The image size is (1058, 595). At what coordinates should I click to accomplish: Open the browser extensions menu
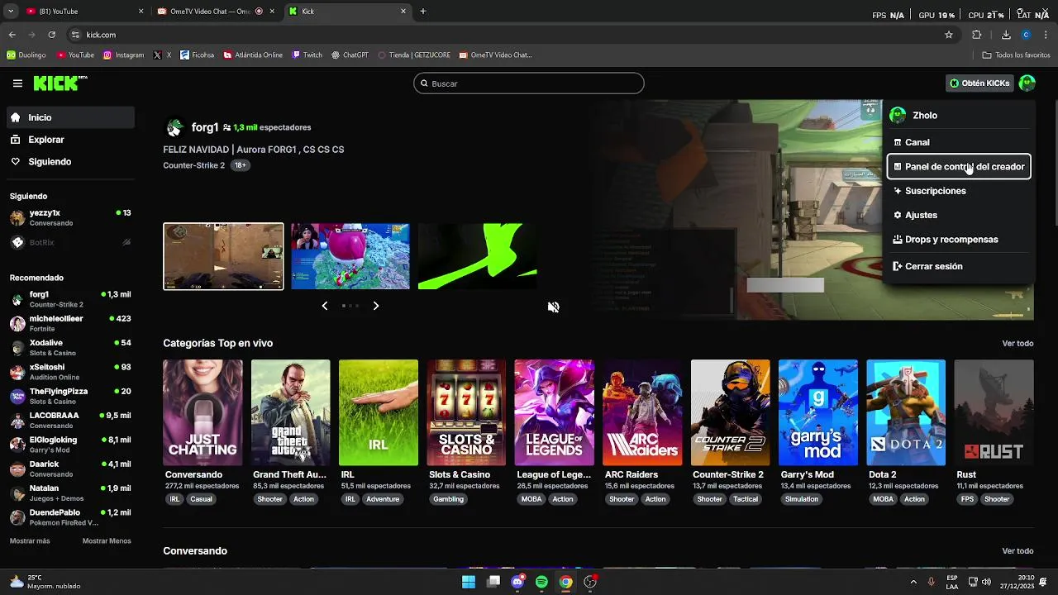click(x=976, y=35)
